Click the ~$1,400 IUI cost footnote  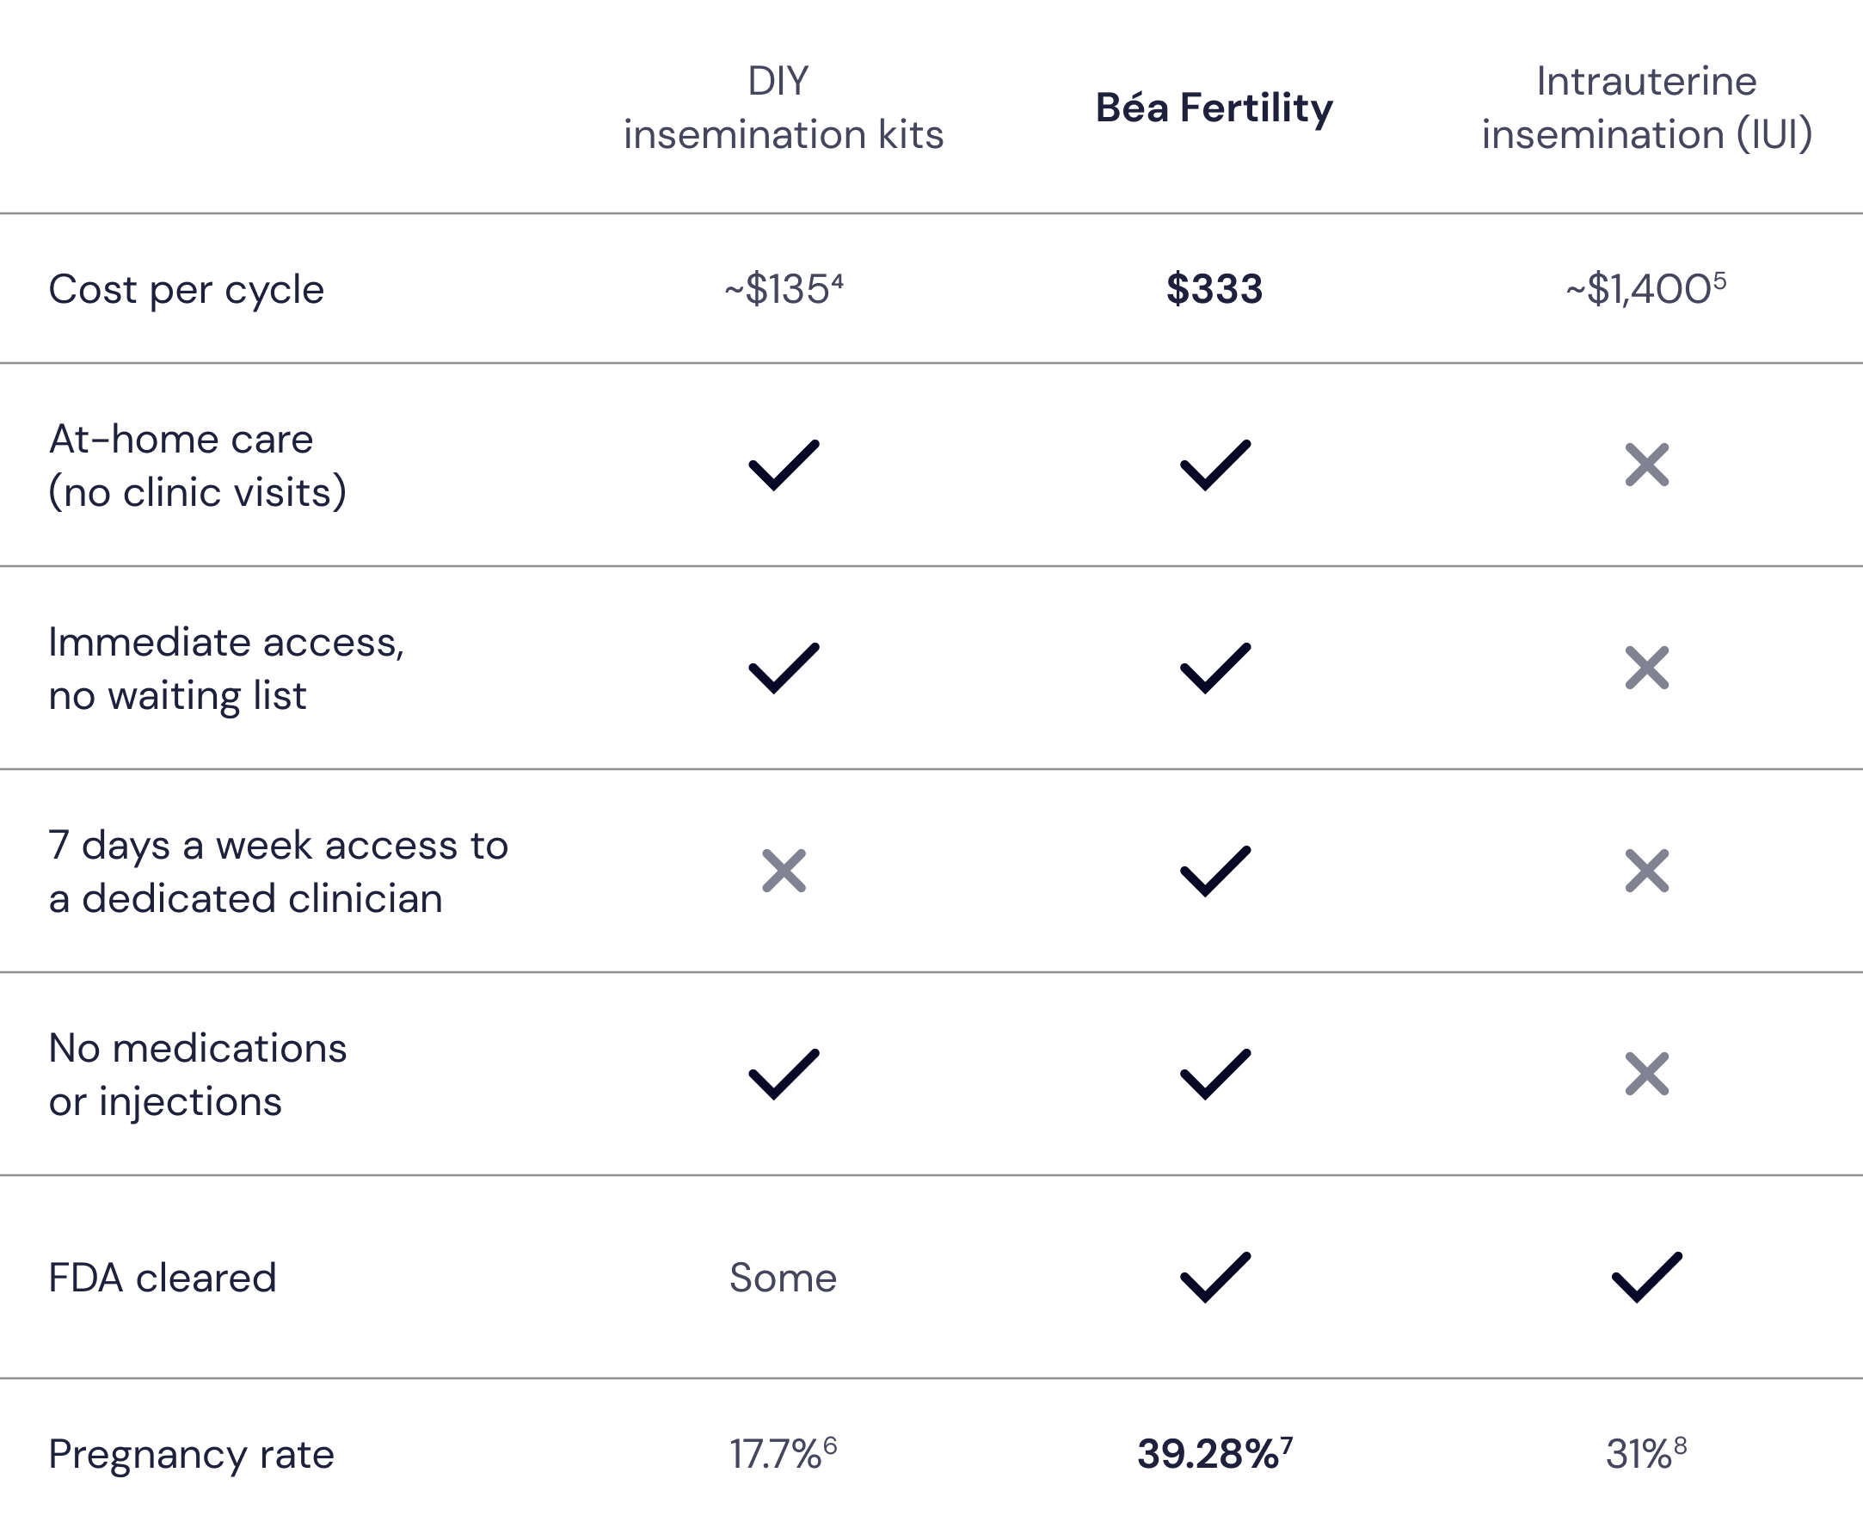1719,280
